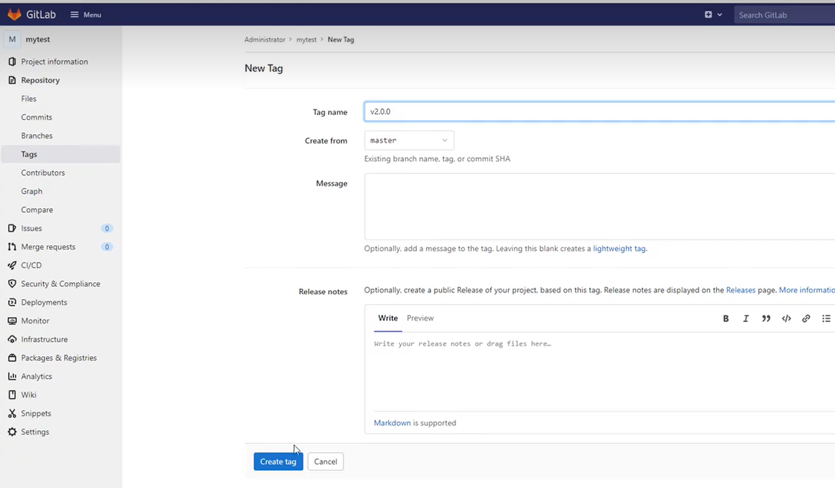Click Administrator breadcrumb link
The width and height of the screenshot is (835, 488).
[x=265, y=40]
